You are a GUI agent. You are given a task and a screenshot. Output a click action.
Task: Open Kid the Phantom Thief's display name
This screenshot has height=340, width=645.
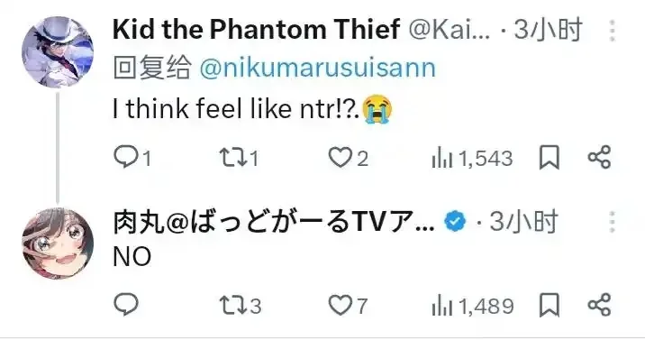(256, 30)
